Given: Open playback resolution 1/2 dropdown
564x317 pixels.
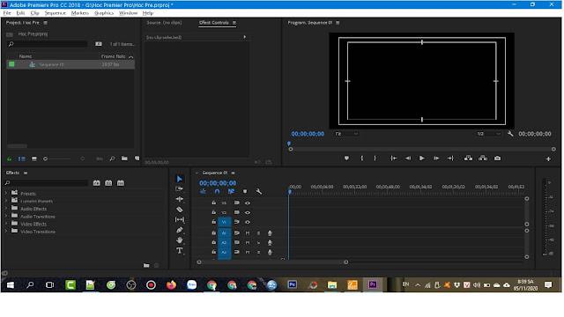Looking at the screenshot, I should point(488,134).
